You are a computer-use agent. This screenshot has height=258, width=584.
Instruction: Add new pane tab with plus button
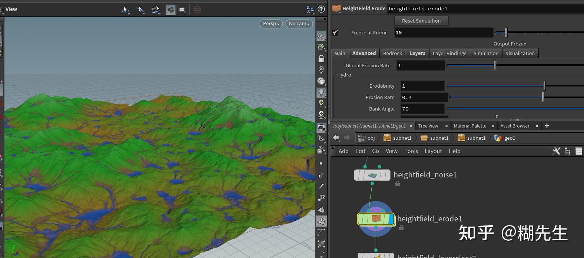(x=547, y=126)
